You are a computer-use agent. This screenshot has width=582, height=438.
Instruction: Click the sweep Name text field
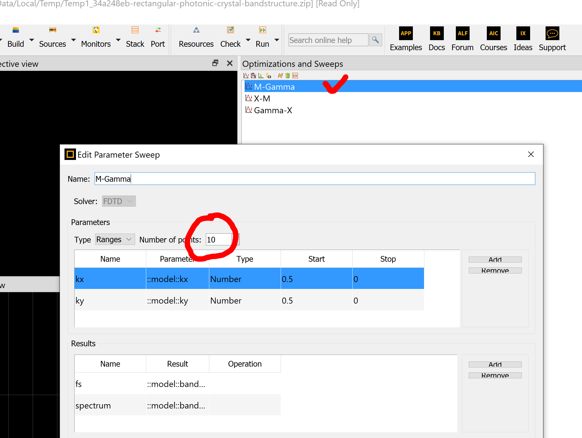click(x=315, y=179)
